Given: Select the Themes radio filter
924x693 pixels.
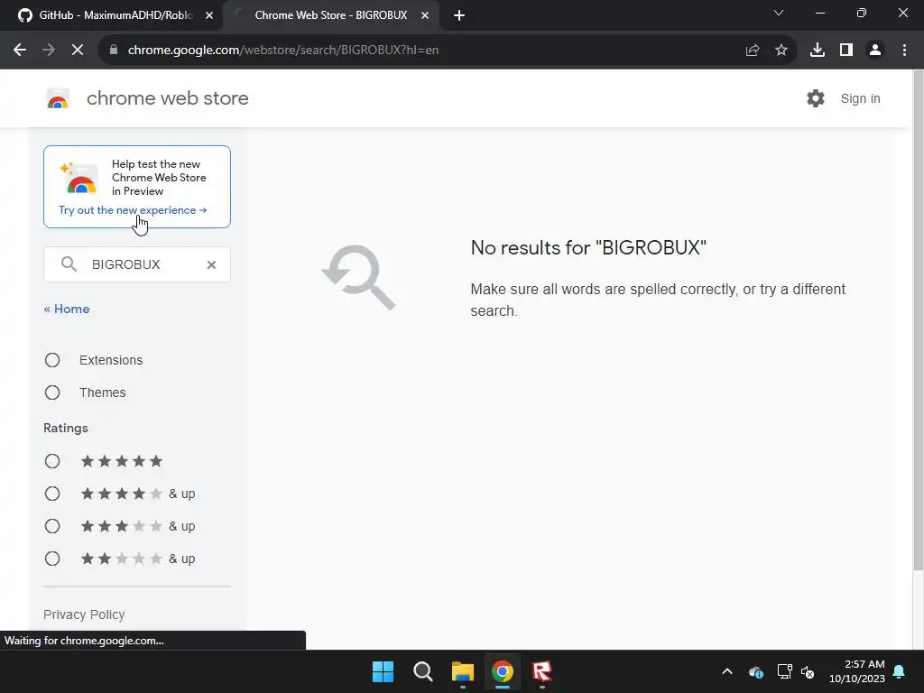Looking at the screenshot, I should (52, 393).
